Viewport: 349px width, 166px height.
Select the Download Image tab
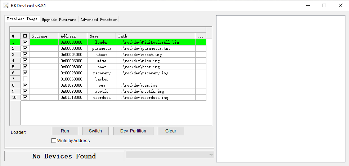click(22, 19)
